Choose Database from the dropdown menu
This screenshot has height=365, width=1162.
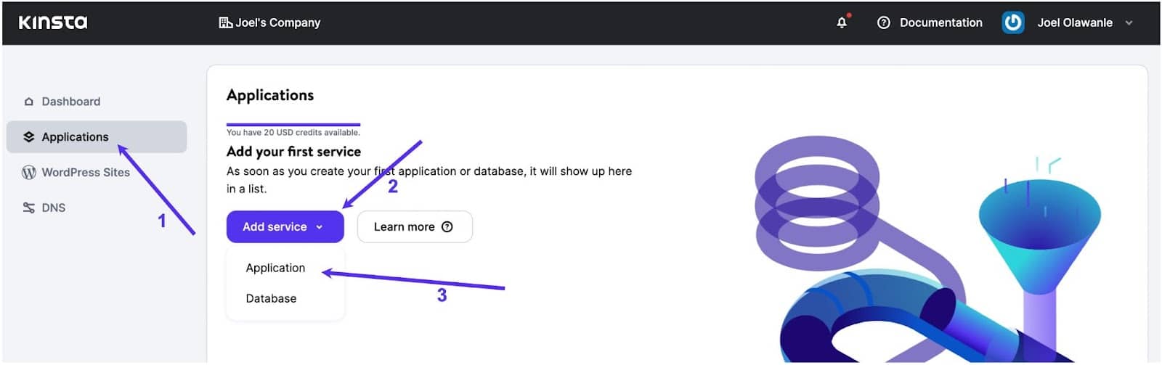271,298
